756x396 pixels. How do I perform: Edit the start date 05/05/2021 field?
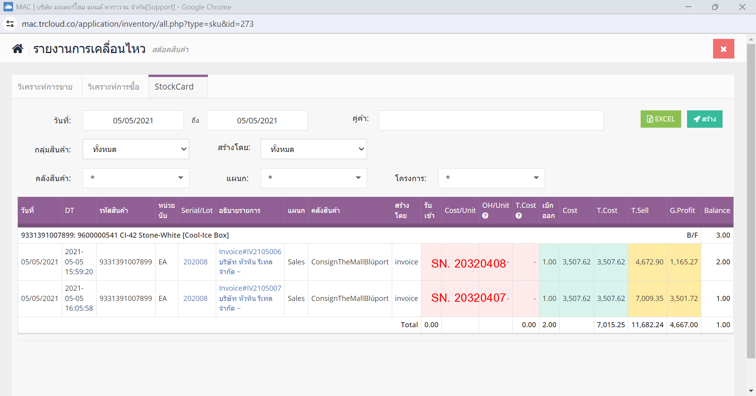click(x=133, y=121)
